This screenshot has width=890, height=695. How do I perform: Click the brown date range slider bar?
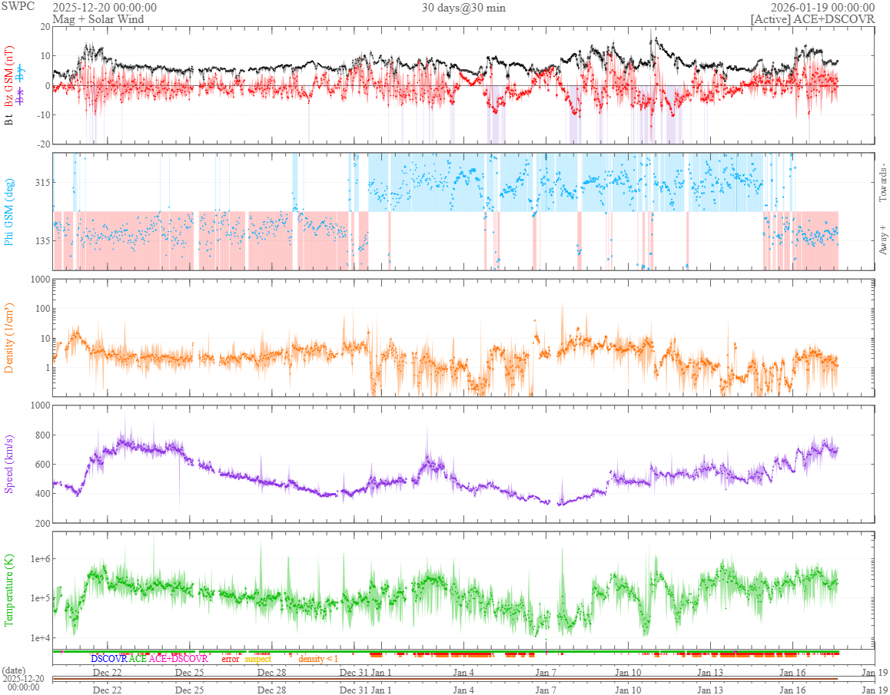tap(445, 679)
